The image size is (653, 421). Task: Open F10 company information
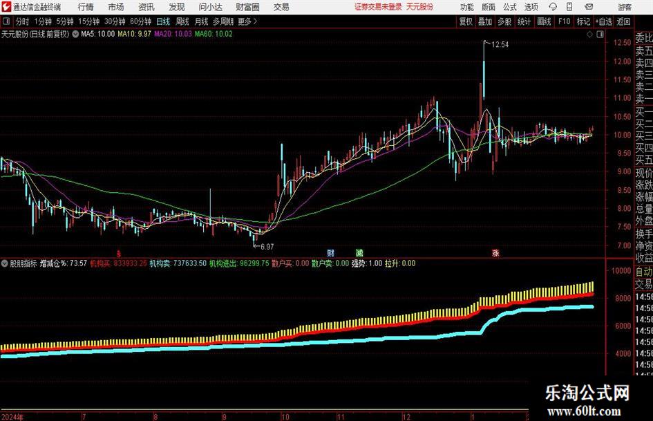(564, 21)
